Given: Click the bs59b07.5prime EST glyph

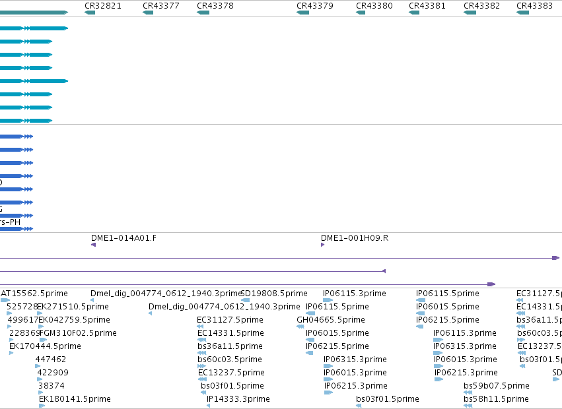Looking at the screenshot, I should tap(468, 392).
